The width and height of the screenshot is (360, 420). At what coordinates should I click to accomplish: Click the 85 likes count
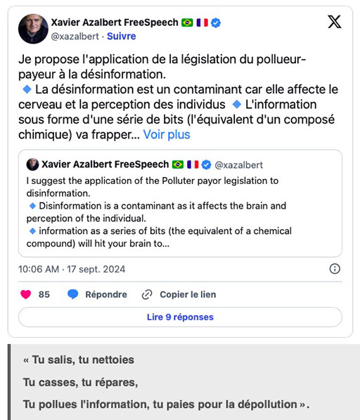44,294
